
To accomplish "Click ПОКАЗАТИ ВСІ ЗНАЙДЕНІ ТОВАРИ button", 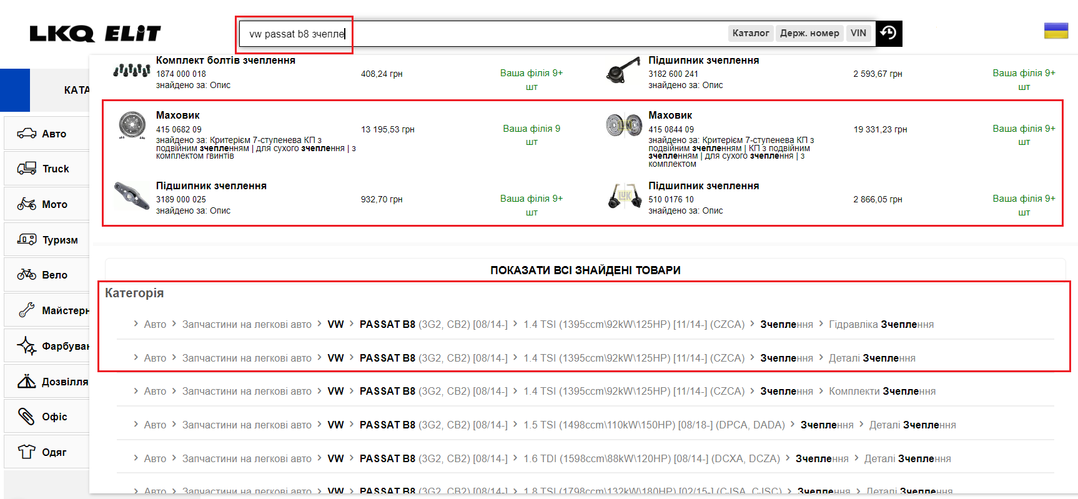I will point(585,270).
